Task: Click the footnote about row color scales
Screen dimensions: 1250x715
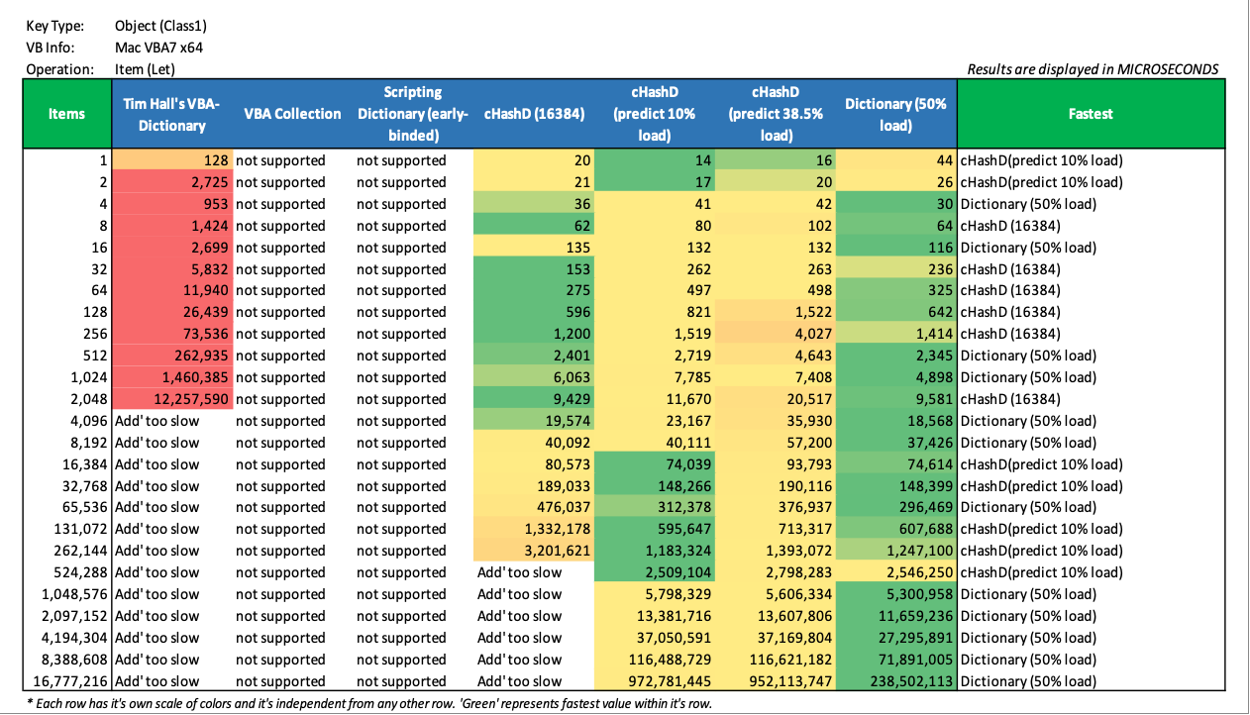Action: tap(368, 704)
